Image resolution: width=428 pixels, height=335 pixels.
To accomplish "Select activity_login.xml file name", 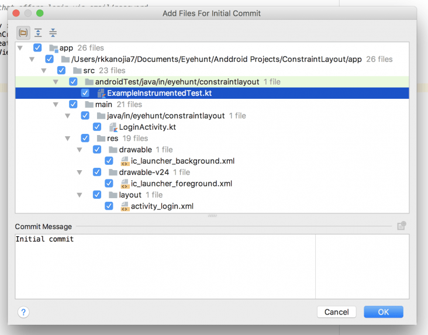I will 162,206.
